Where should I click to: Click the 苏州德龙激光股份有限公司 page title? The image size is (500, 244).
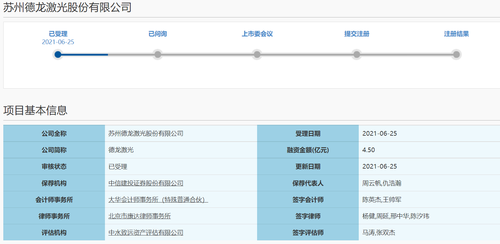point(67,8)
